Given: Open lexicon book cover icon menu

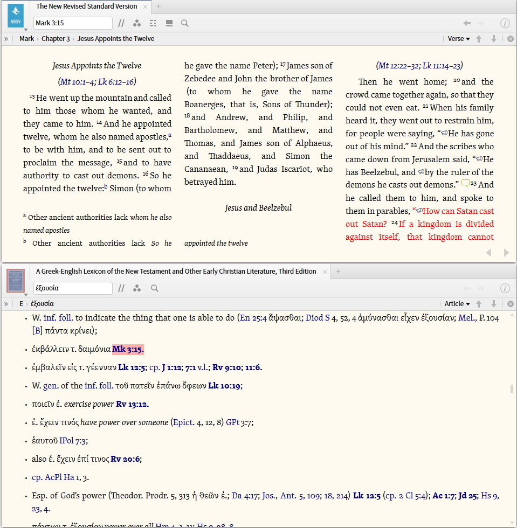Looking at the screenshot, I should point(16,281).
